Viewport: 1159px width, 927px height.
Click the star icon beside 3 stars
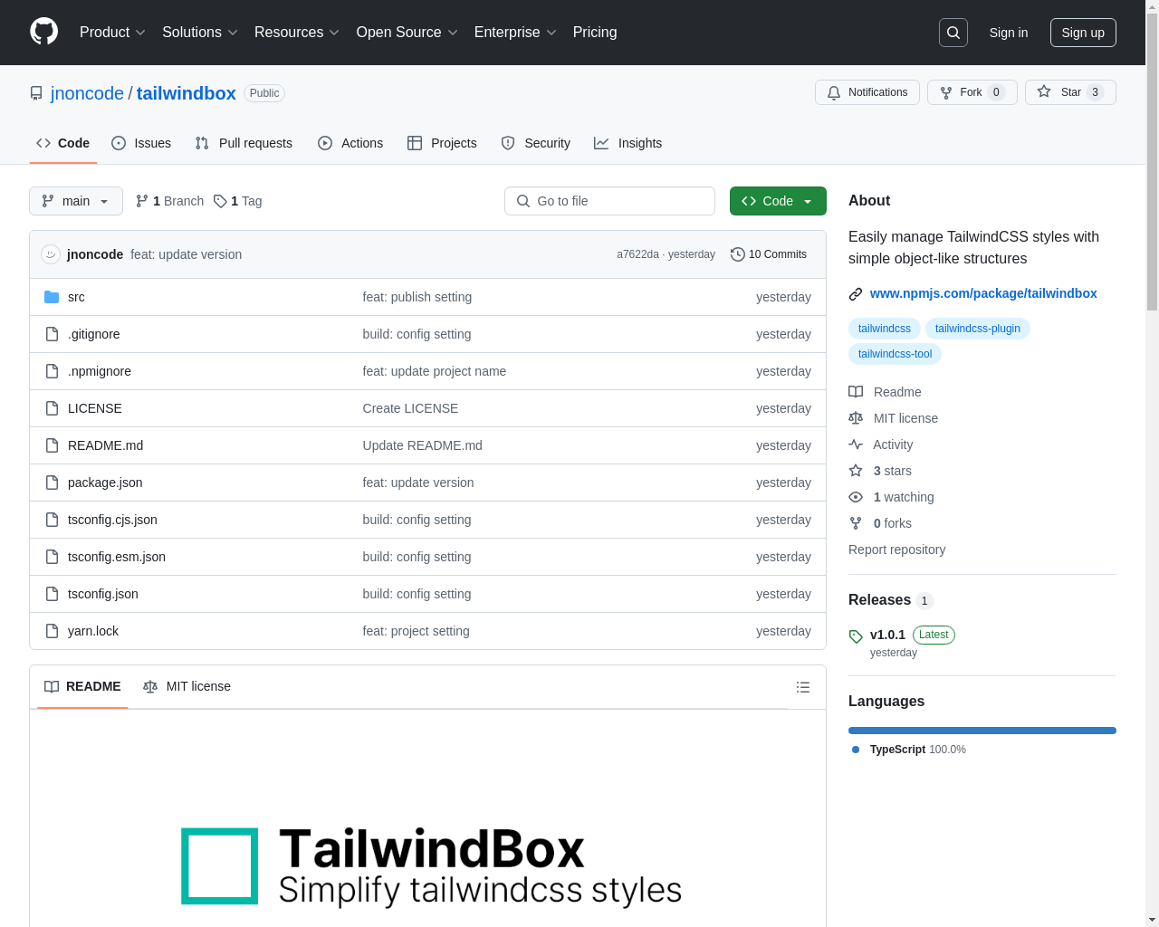tap(856, 471)
